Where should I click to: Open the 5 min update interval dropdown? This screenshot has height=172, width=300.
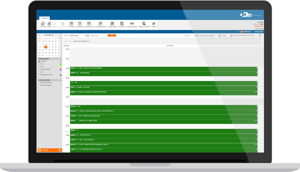(x=260, y=36)
